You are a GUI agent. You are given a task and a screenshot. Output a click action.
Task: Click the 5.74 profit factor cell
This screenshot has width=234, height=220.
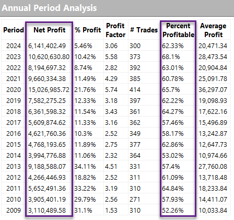tap(111, 90)
